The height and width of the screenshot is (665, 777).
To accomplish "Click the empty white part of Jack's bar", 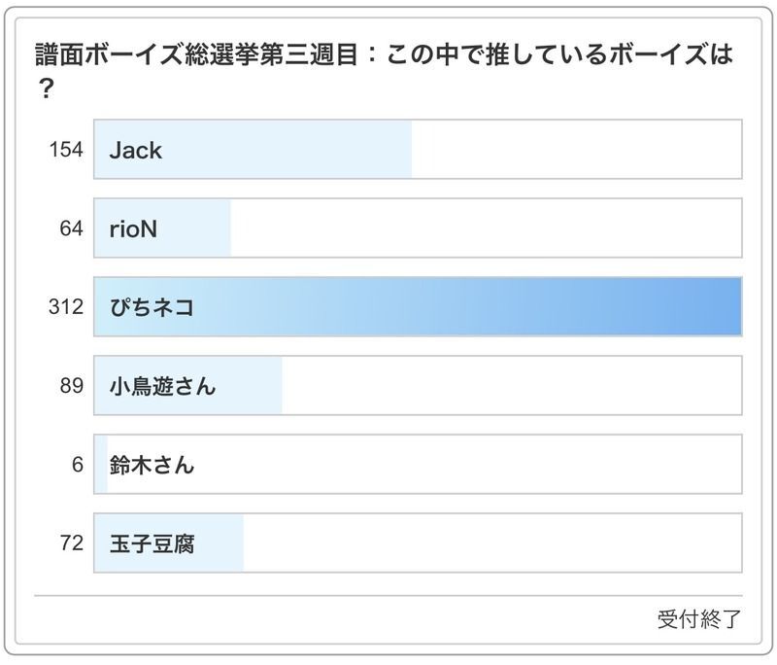I will click(578, 150).
